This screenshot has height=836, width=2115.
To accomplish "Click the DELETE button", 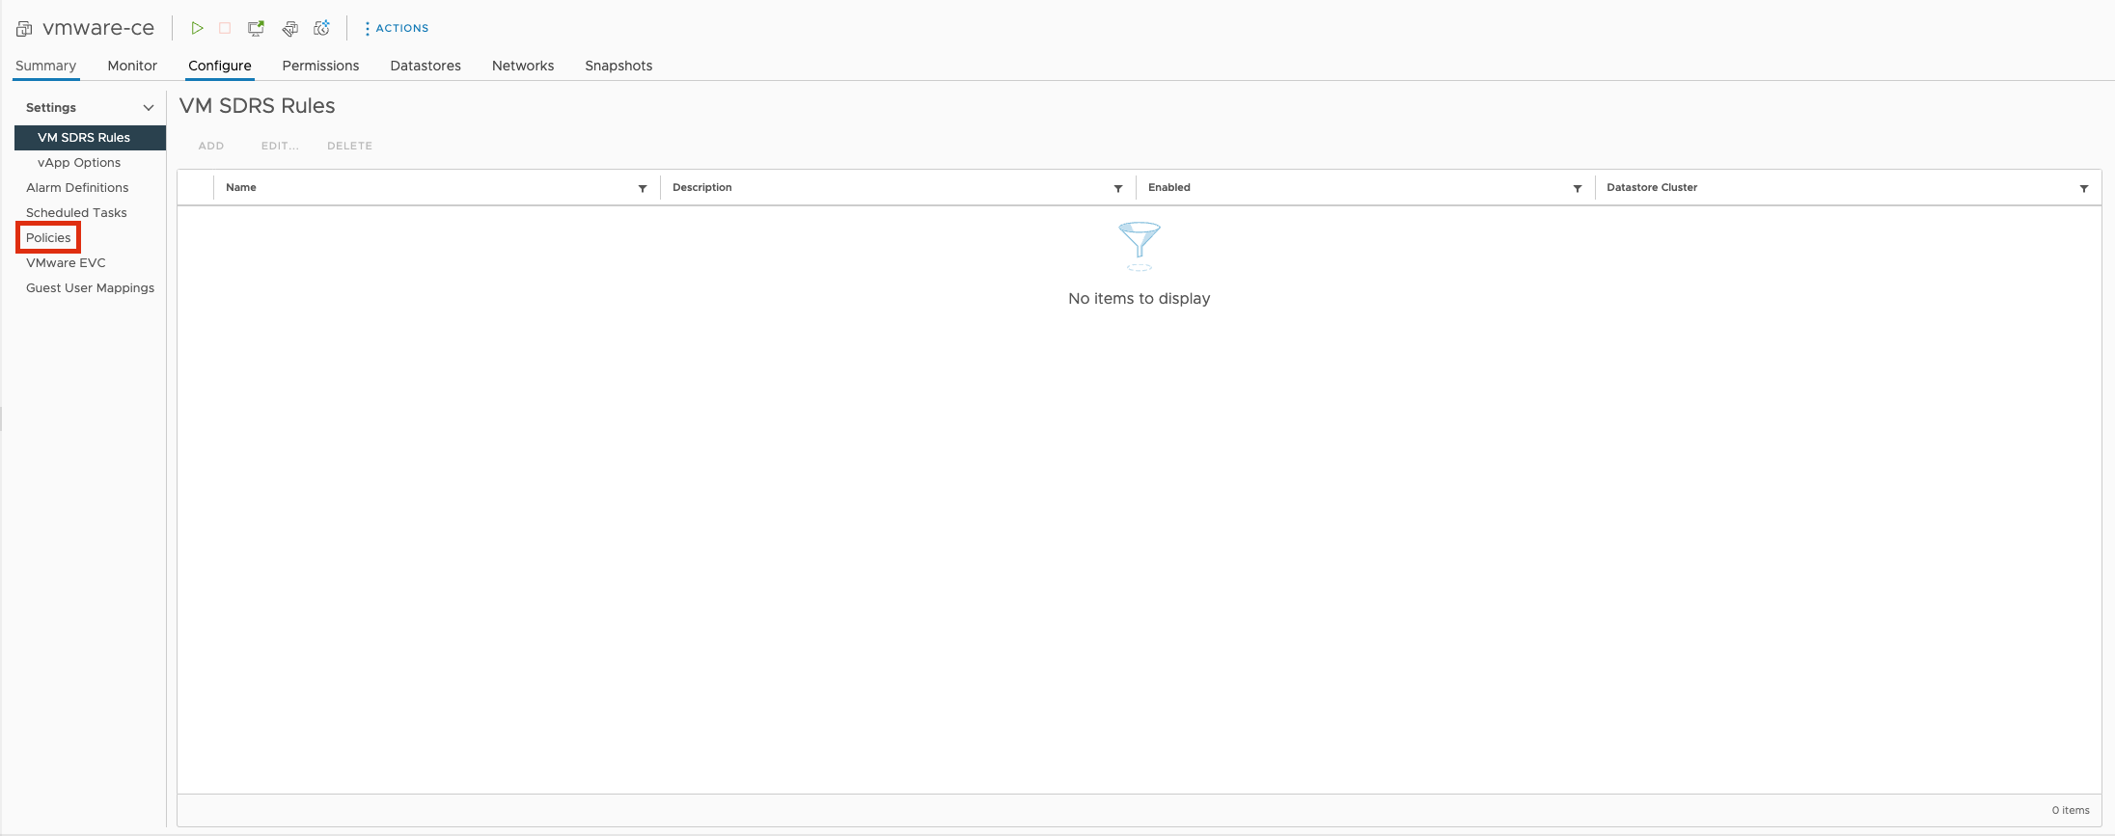I will (x=349, y=146).
